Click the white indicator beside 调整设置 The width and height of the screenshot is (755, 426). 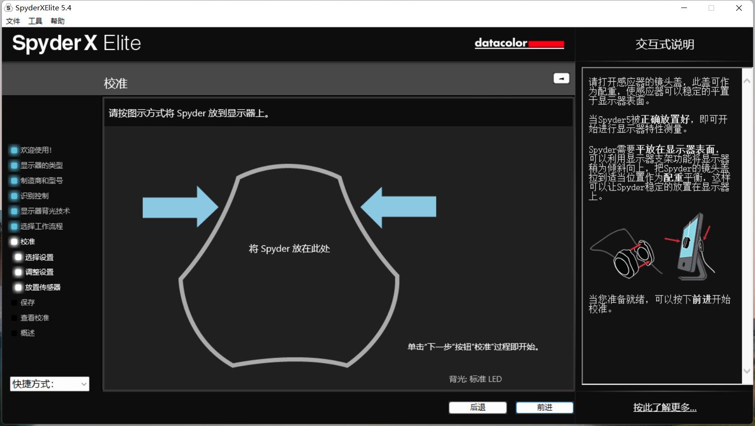point(18,272)
